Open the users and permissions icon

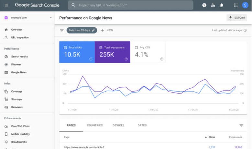coord(213,5)
